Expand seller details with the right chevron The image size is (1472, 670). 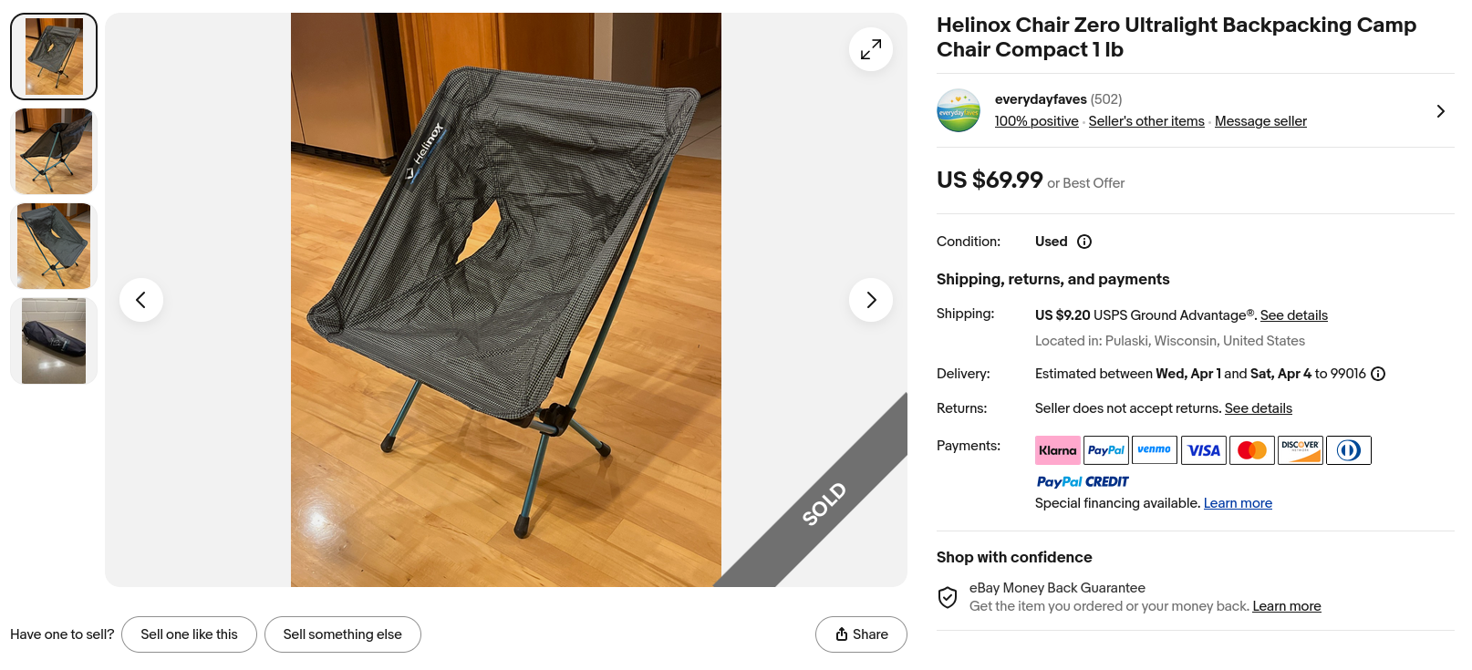tap(1440, 111)
